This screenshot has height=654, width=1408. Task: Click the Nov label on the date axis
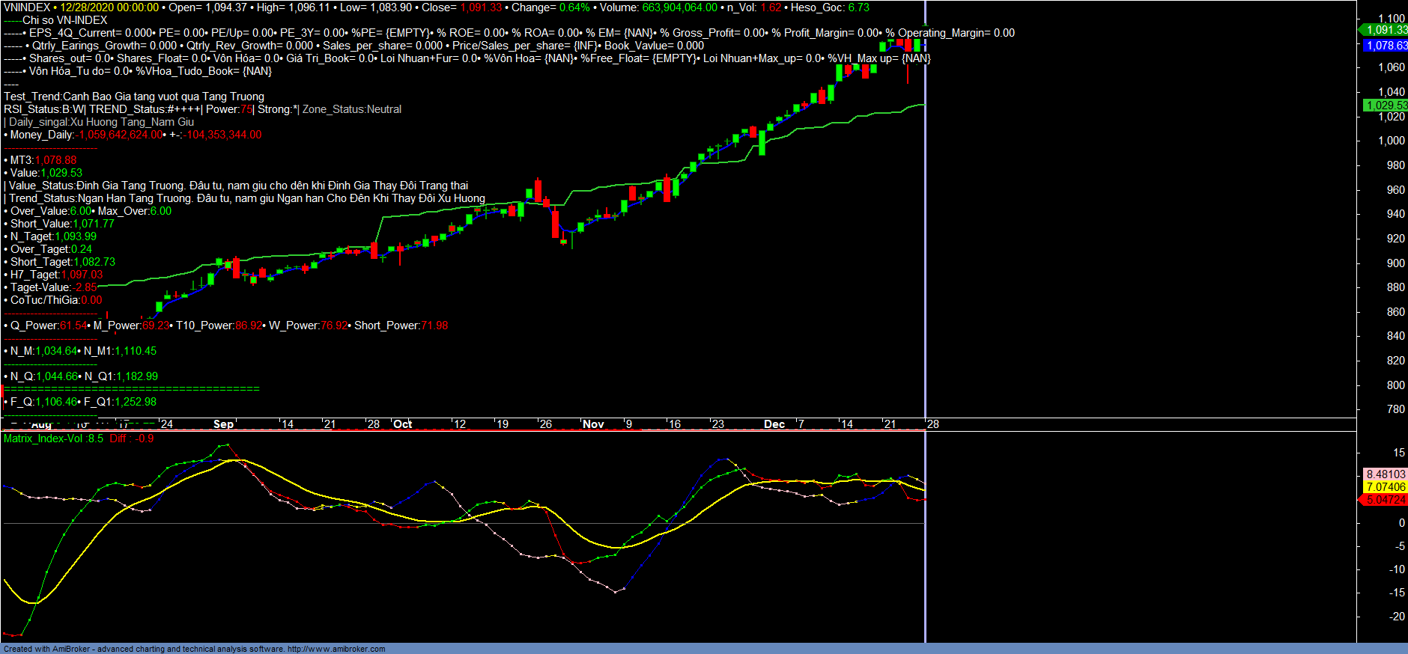point(593,424)
